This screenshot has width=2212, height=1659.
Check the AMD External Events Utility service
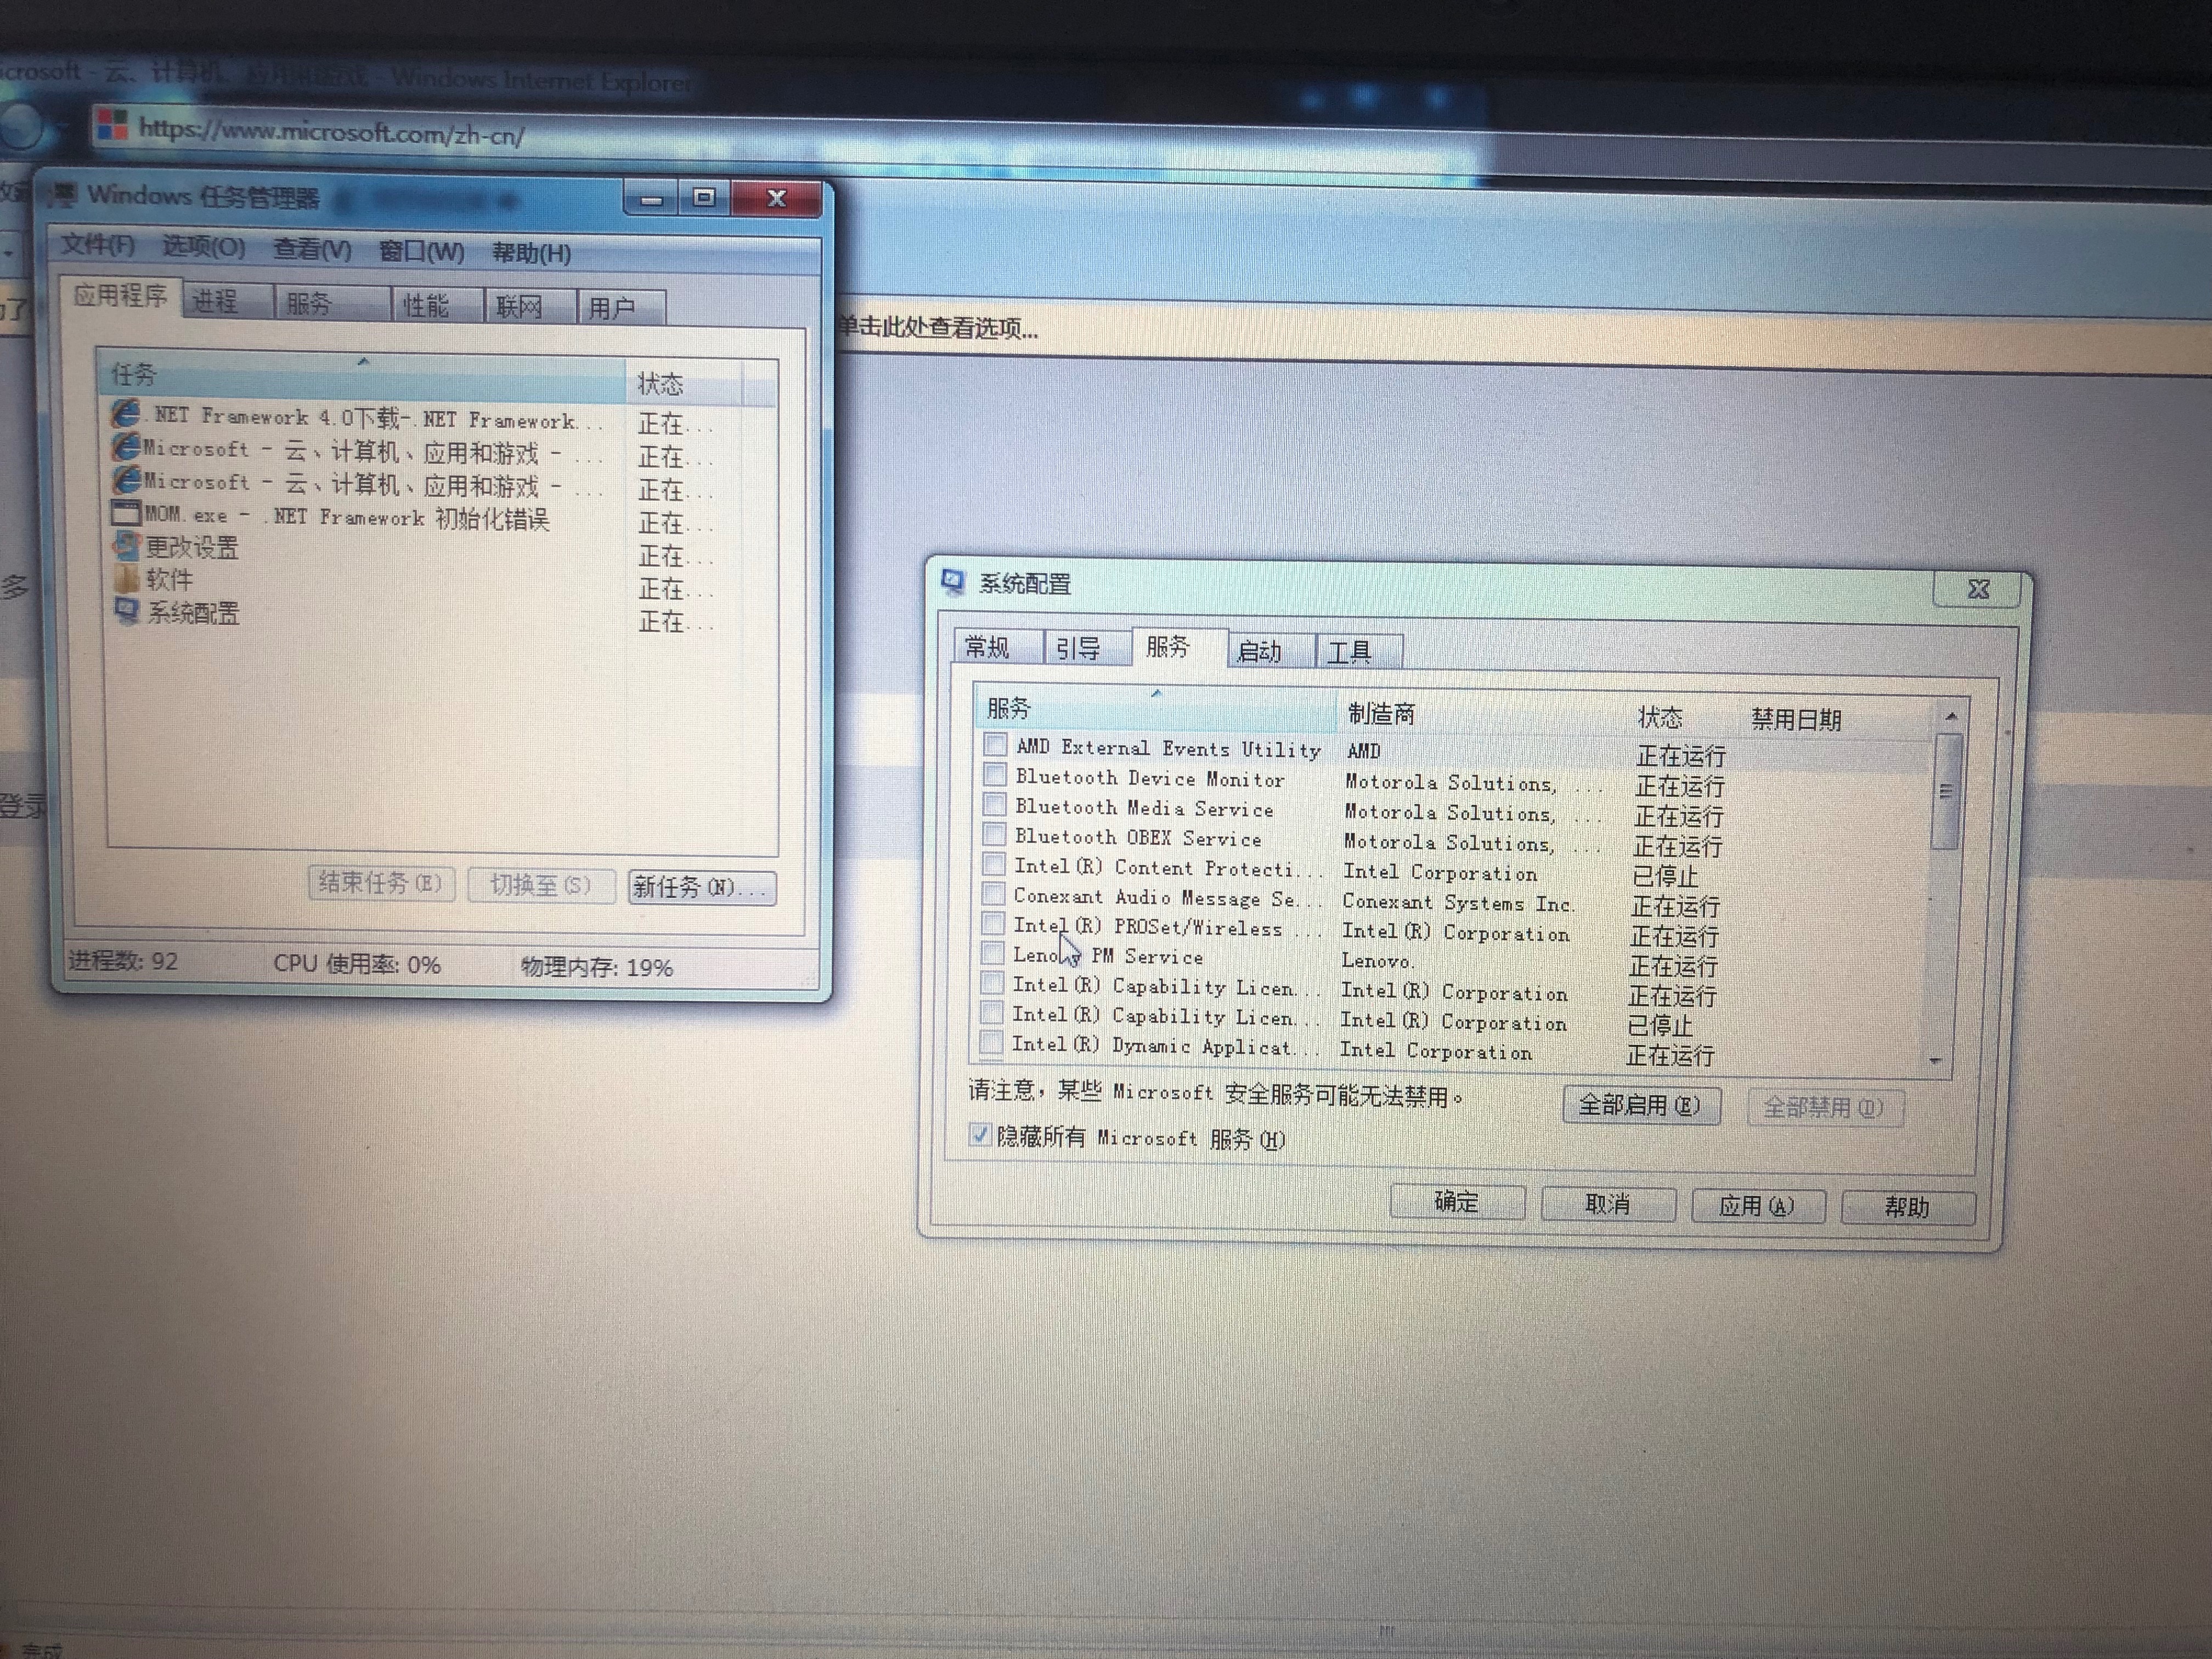pyautogui.click(x=995, y=744)
